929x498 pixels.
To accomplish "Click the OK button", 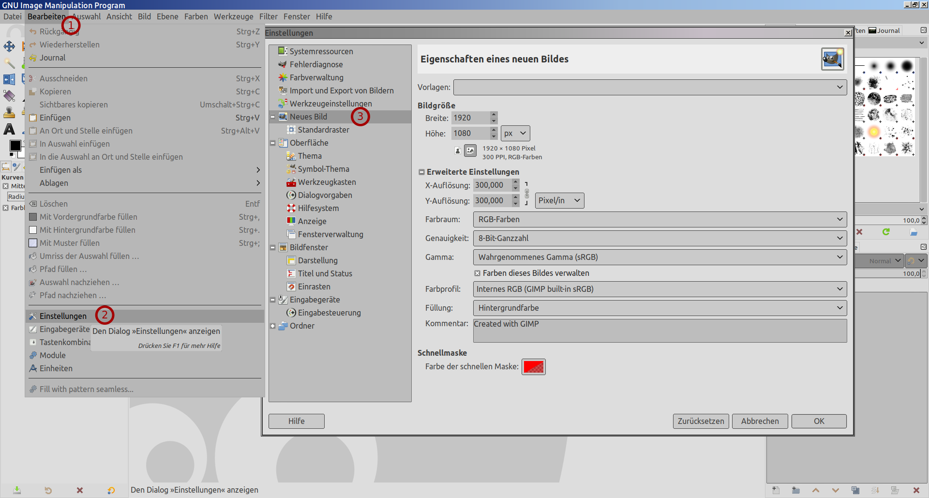I will [819, 422].
